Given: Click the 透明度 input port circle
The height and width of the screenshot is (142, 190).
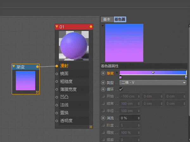Looking at the screenshot, I should click(57, 121).
